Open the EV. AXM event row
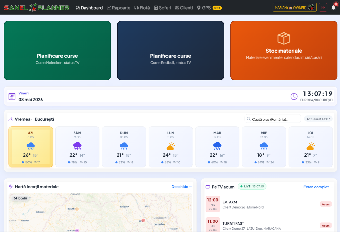The width and height of the screenshot is (340, 232). tap(269, 204)
